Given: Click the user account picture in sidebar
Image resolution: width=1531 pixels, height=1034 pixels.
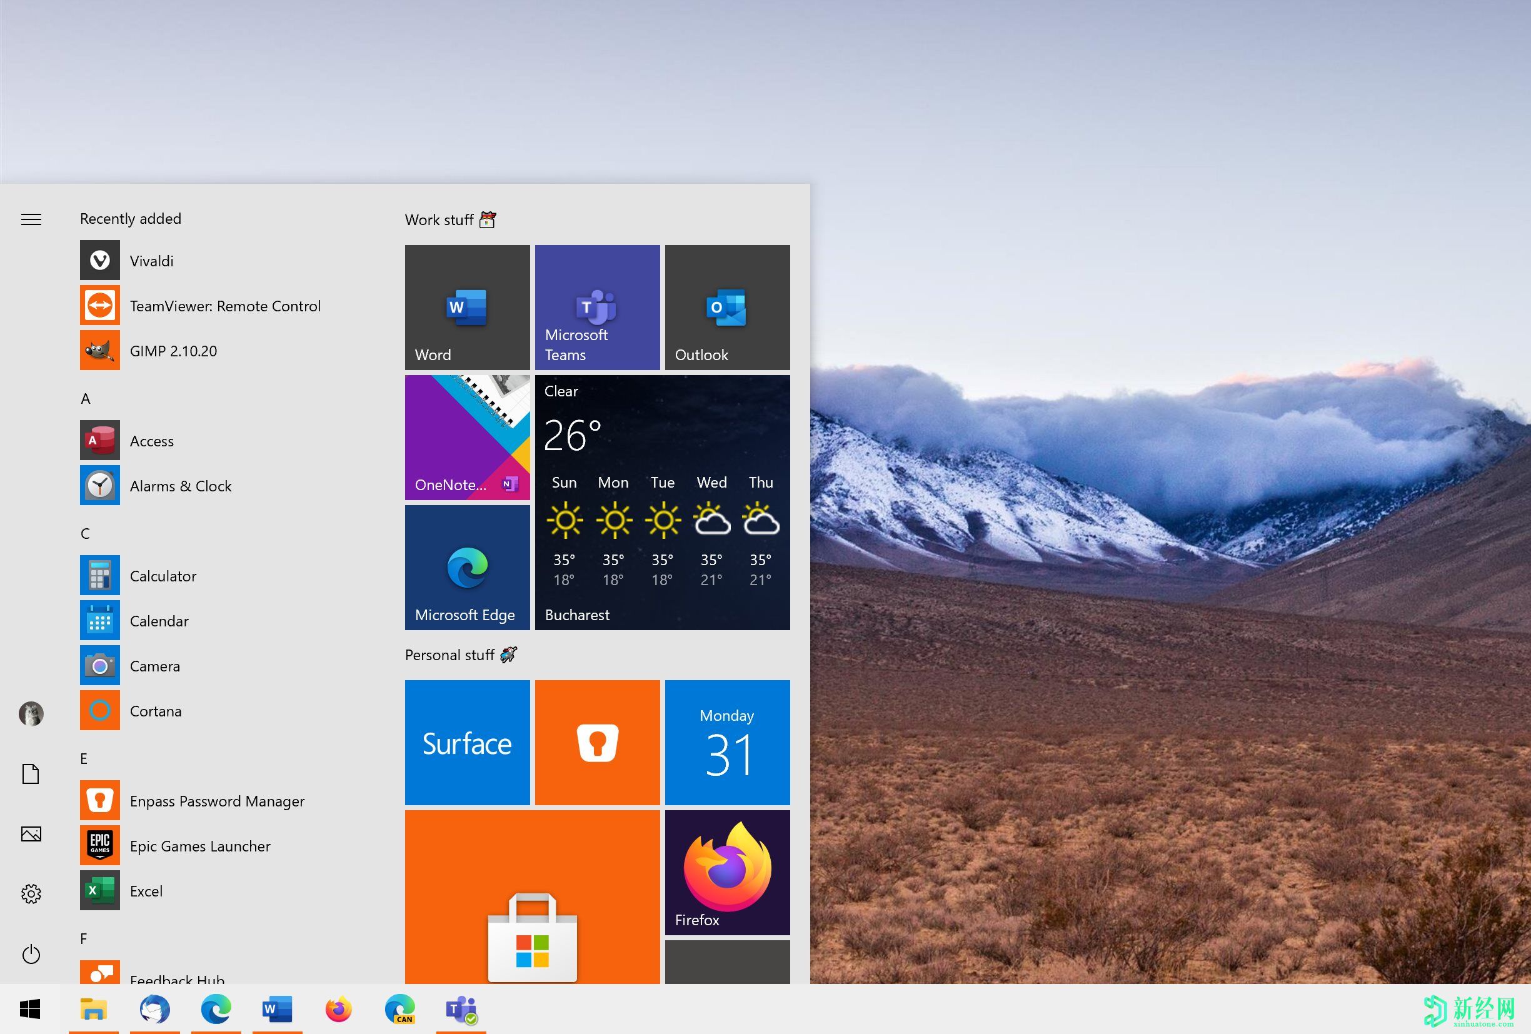Looking at the screenshot, I should click(x=30, y=713).
